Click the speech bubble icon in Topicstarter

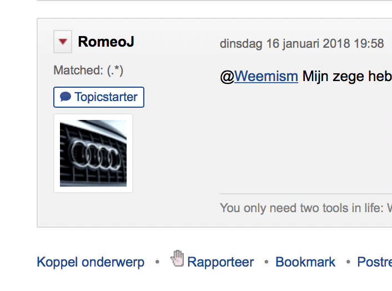[x=66, y=97]
